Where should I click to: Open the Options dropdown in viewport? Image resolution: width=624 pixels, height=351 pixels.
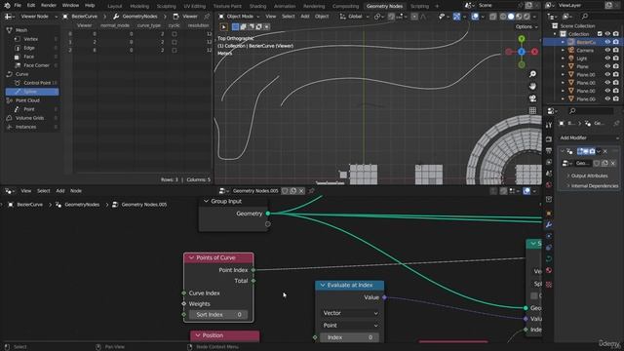526,26
